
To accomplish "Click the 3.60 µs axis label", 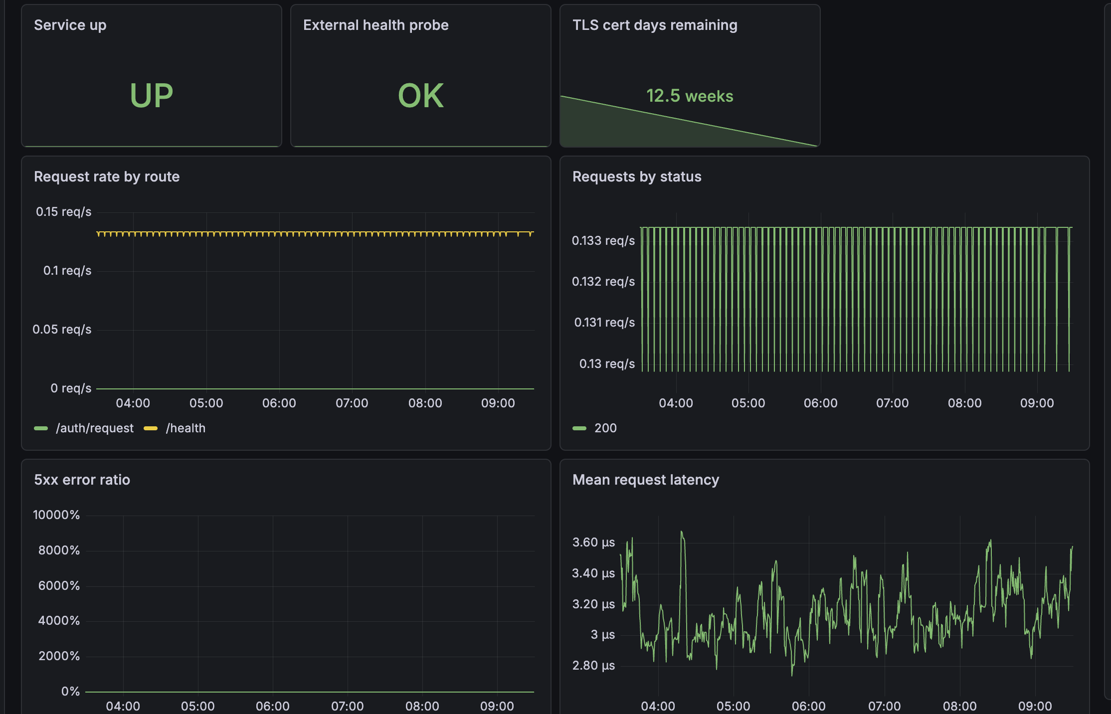I will tap(593, 542).
